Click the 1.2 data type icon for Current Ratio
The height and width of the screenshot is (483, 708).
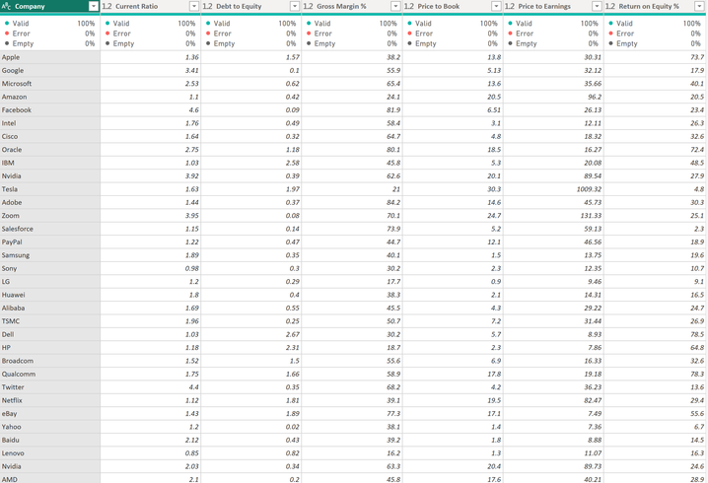tap(107, 6)
